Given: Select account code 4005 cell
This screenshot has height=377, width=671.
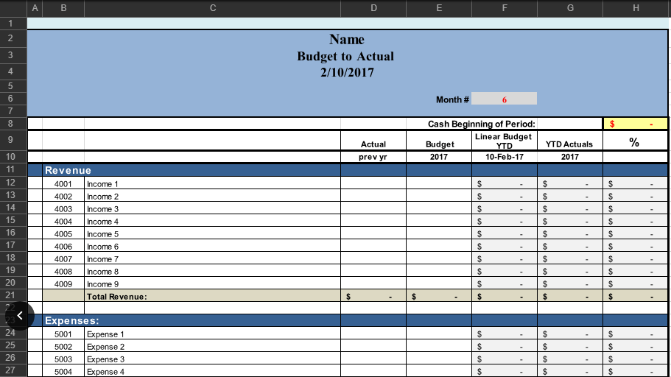Looking at the screenshot, I should (63, 234).
